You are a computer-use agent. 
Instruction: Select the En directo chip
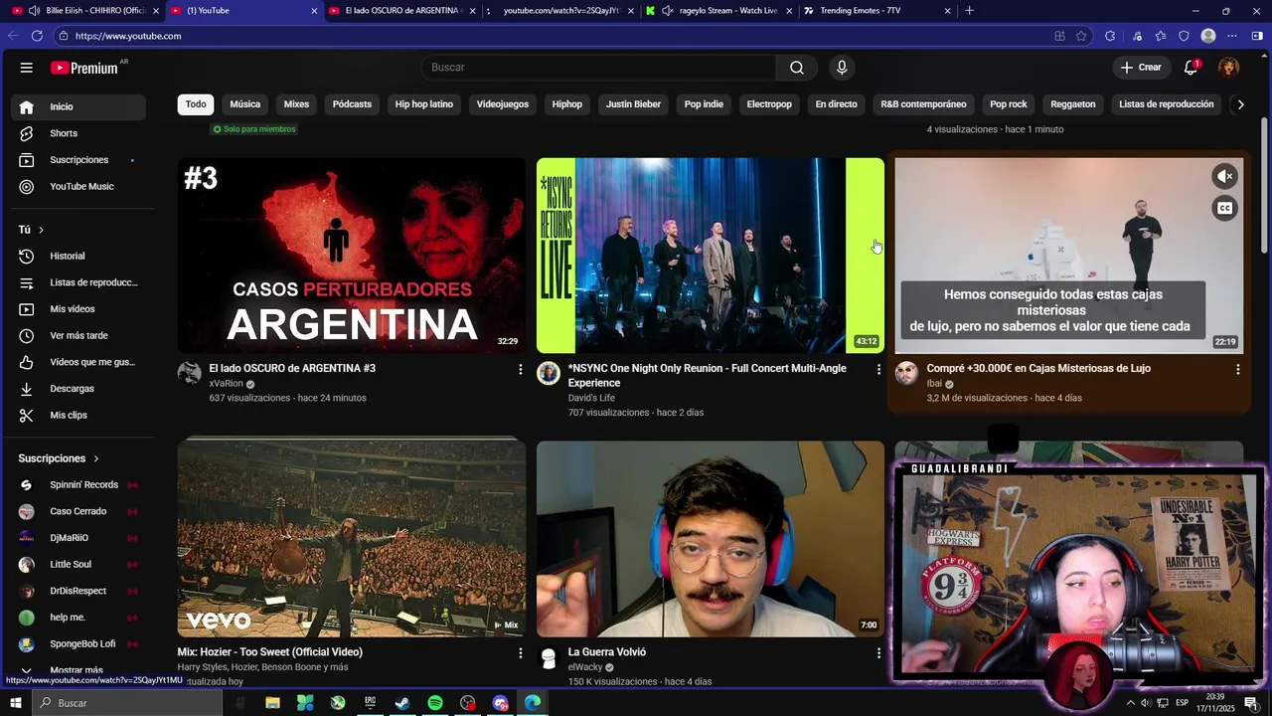pyautogui.click(x=836, y=104)
